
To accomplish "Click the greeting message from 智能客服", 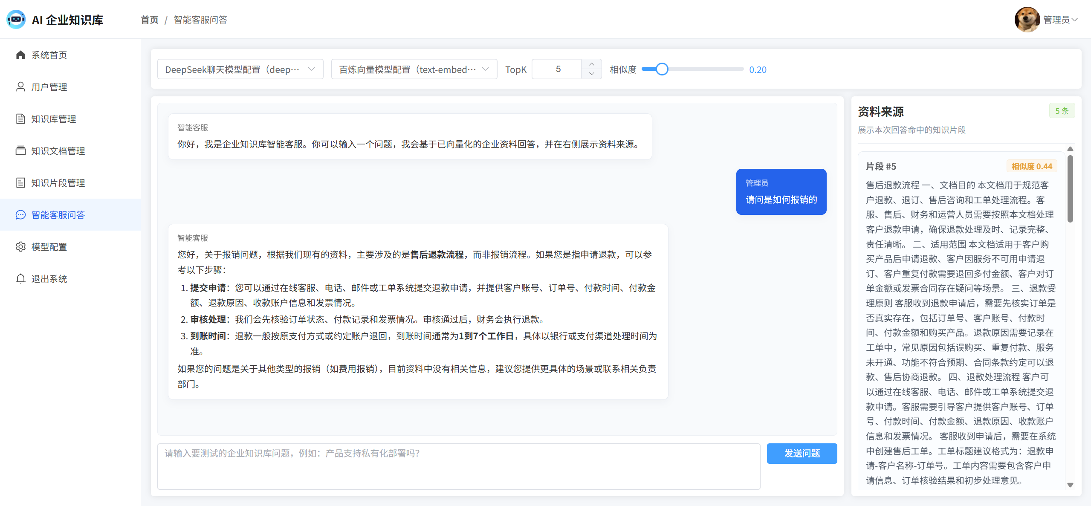I will pos(410,137).
